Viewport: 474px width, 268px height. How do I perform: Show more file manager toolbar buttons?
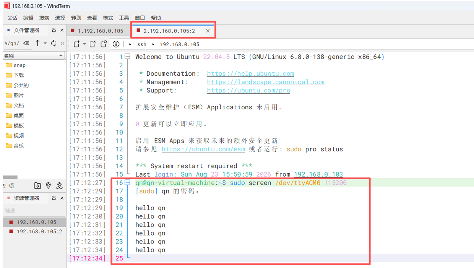point(62,44)
